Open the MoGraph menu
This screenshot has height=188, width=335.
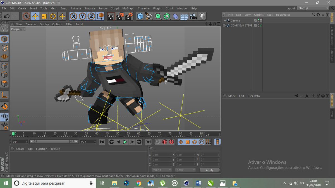pos(128,8)
